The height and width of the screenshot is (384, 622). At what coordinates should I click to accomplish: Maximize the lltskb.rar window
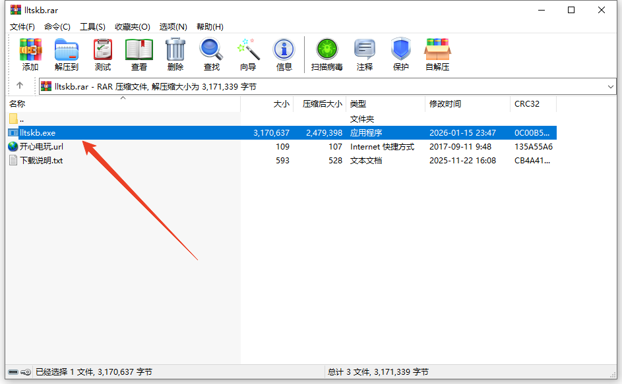(571, 10)
